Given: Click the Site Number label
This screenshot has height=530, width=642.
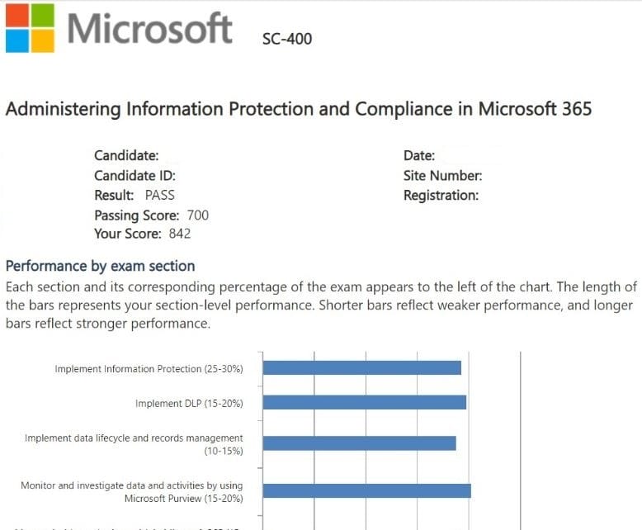Looking at the screenshot, I should coord(442,175).
